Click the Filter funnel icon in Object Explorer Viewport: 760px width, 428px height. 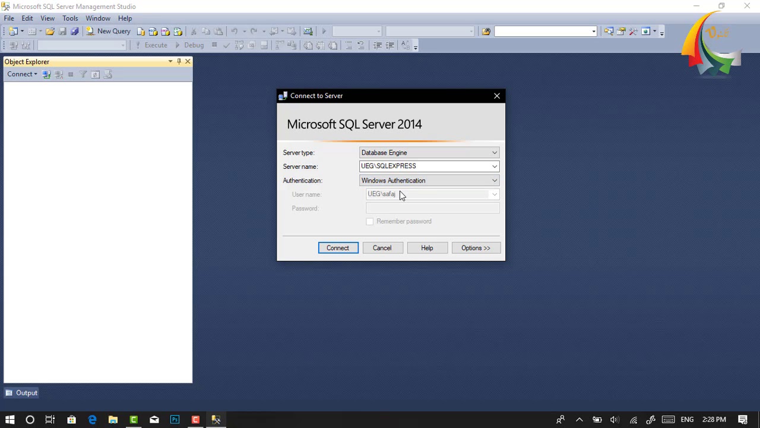tap(83, 74)
